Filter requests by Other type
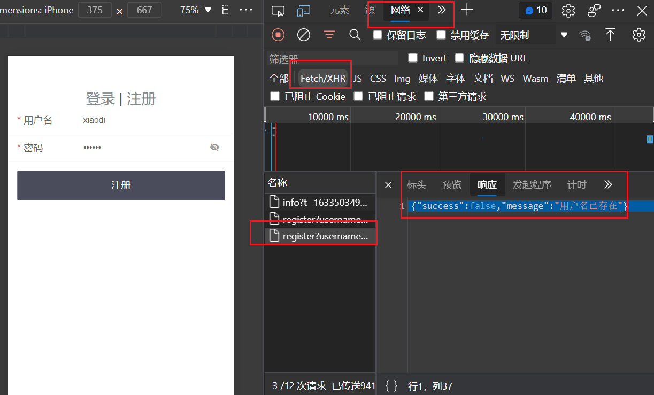This screenshot has width=654, height=395. tap(593, 79)
